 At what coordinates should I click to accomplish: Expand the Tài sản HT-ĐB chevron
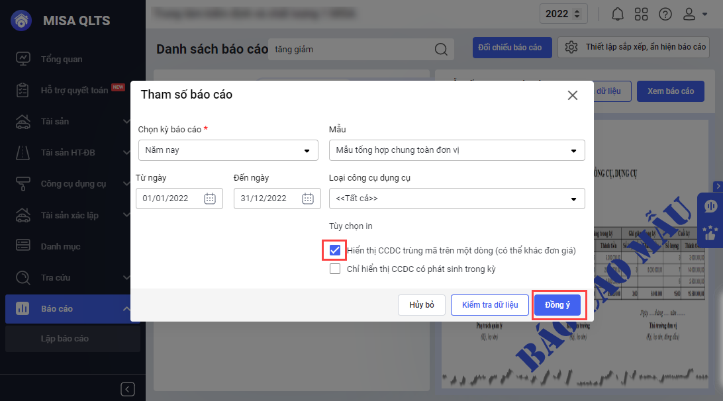[126, 153]
